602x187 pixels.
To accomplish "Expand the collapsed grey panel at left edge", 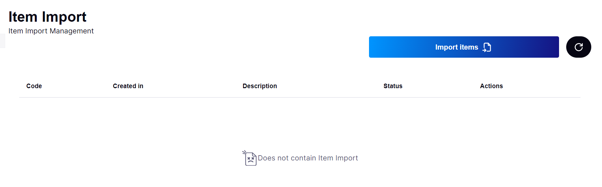I will [x=2, y=41].
